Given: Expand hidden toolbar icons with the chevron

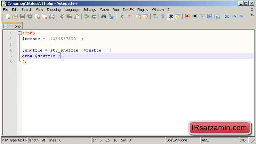Looking at the screenshot, I should point(252,15).
